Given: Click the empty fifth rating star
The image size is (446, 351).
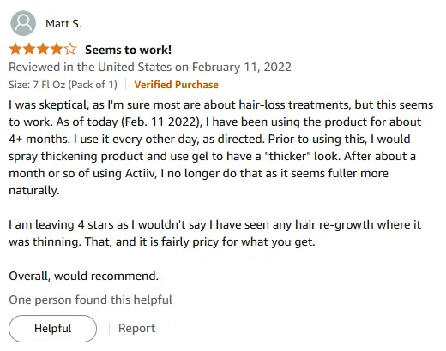Looking at the screenshot, I should 70,50.
